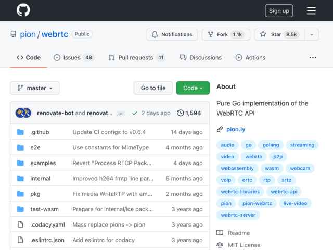The height and width of the screenshot is (250, 333).
Task: Switch to the Code tab
Action: pyautogui.click(x=29, y=58)
